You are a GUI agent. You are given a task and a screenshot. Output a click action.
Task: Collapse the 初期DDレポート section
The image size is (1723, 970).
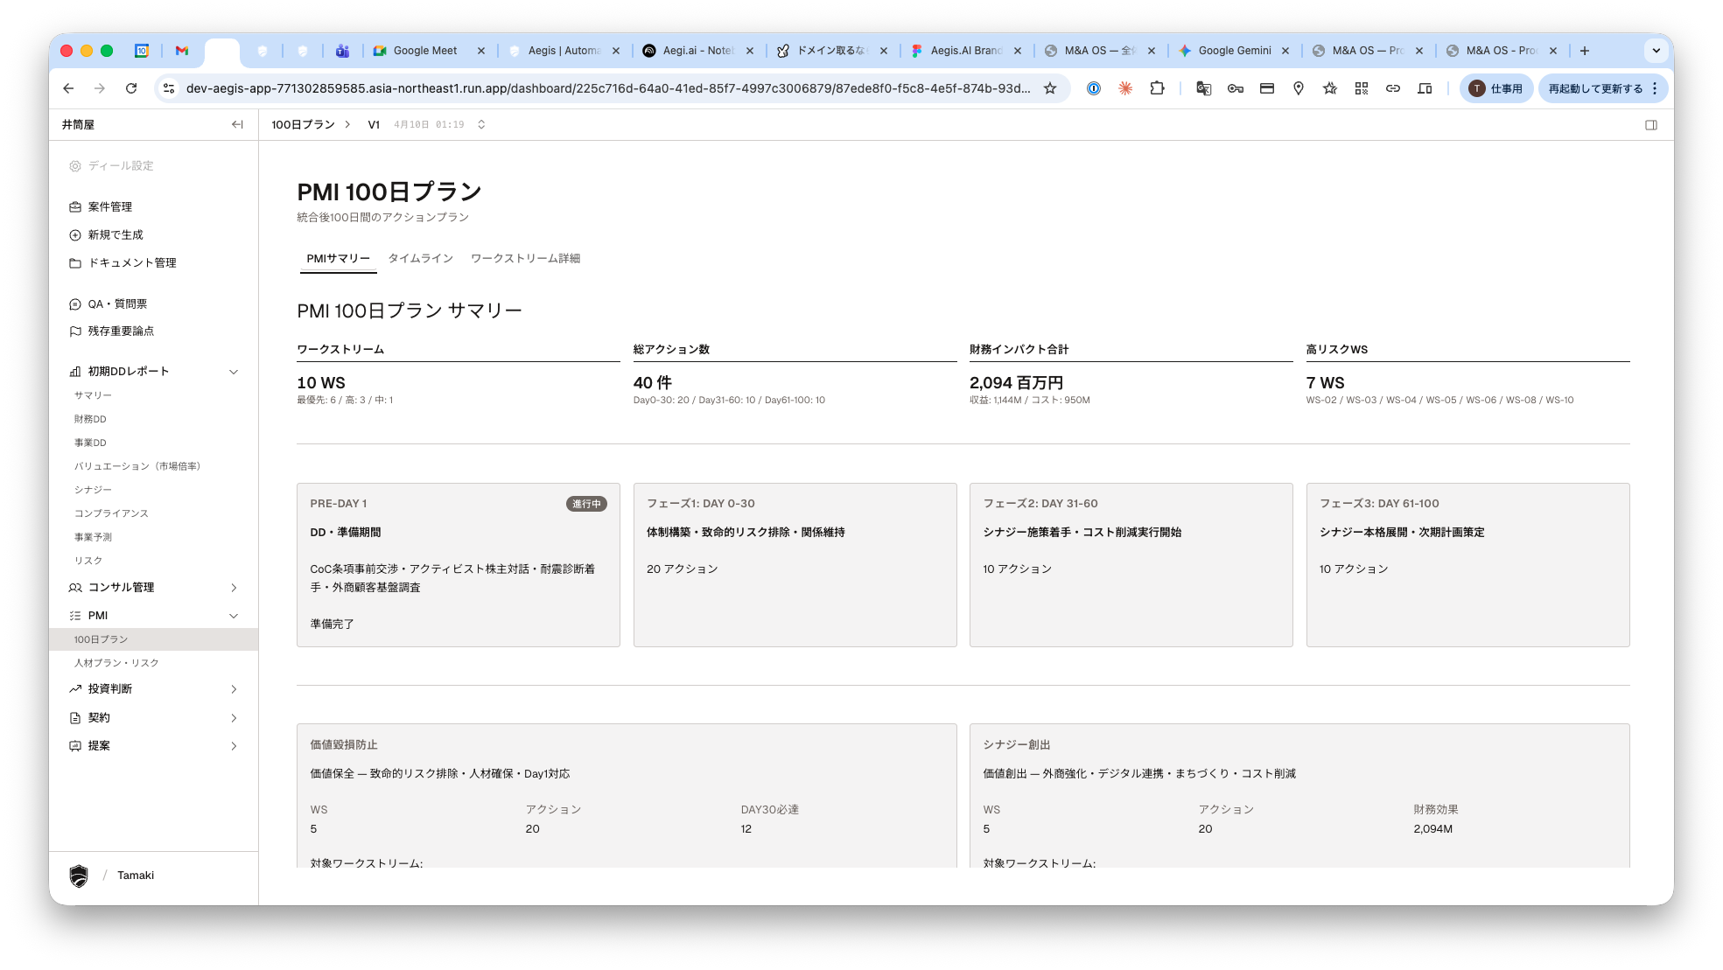[x=234, y=372]
